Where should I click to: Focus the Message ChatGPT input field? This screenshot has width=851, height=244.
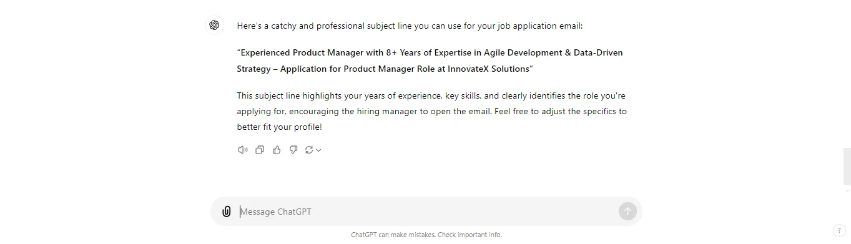[x=426, y=212]
